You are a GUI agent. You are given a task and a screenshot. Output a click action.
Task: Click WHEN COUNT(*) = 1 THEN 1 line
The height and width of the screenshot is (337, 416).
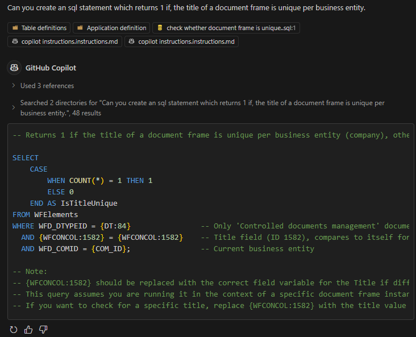click(x=100, y=181)
